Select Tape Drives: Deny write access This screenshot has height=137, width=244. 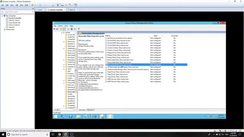pyautogui.click(x=118, y=77)
